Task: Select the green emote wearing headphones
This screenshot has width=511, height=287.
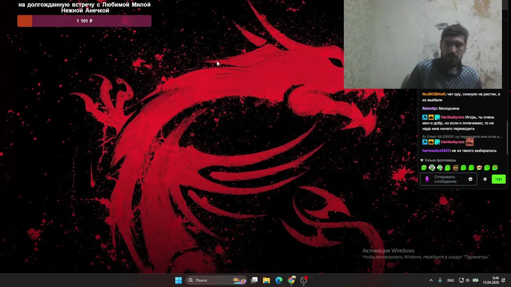Action: 432,167
